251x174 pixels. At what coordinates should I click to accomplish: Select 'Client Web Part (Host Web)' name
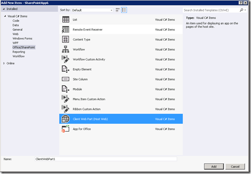click(91, 119)
